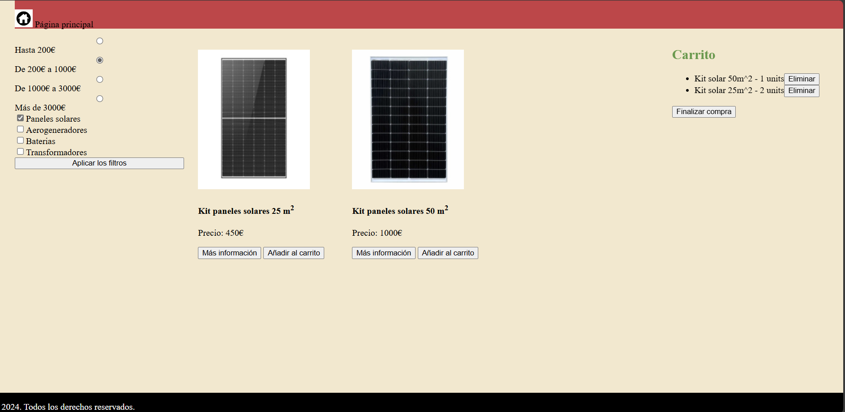845x412 pixels.
Task: Select the De 200€ a 1000€ radio button
Action: (100, 60)
